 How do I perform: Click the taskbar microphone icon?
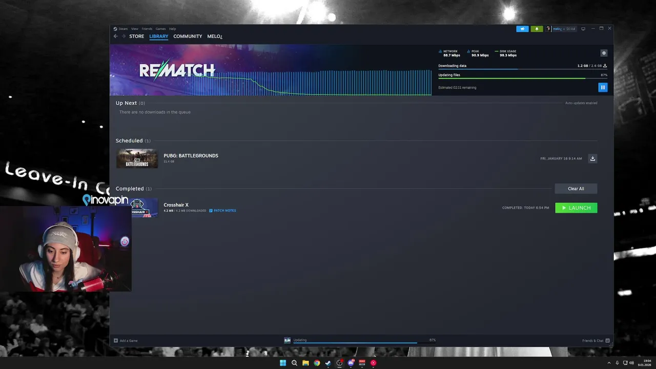(617, 363)
